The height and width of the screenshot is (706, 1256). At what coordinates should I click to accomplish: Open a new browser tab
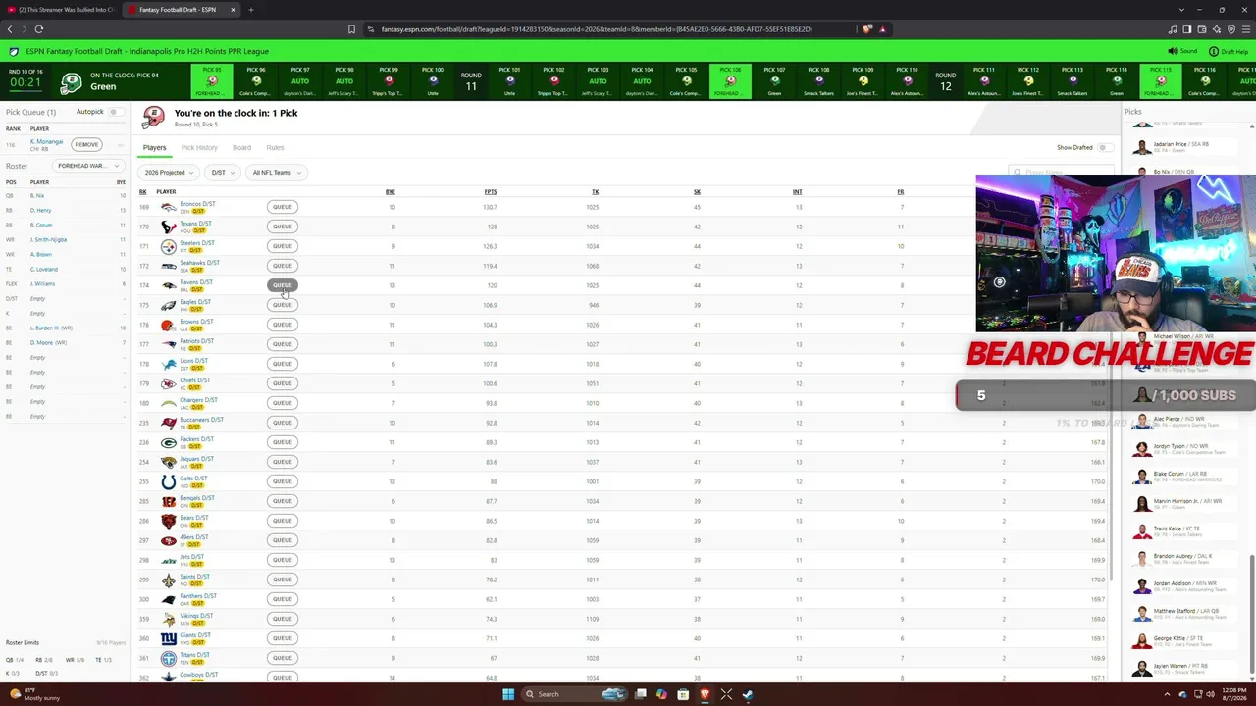251,10
